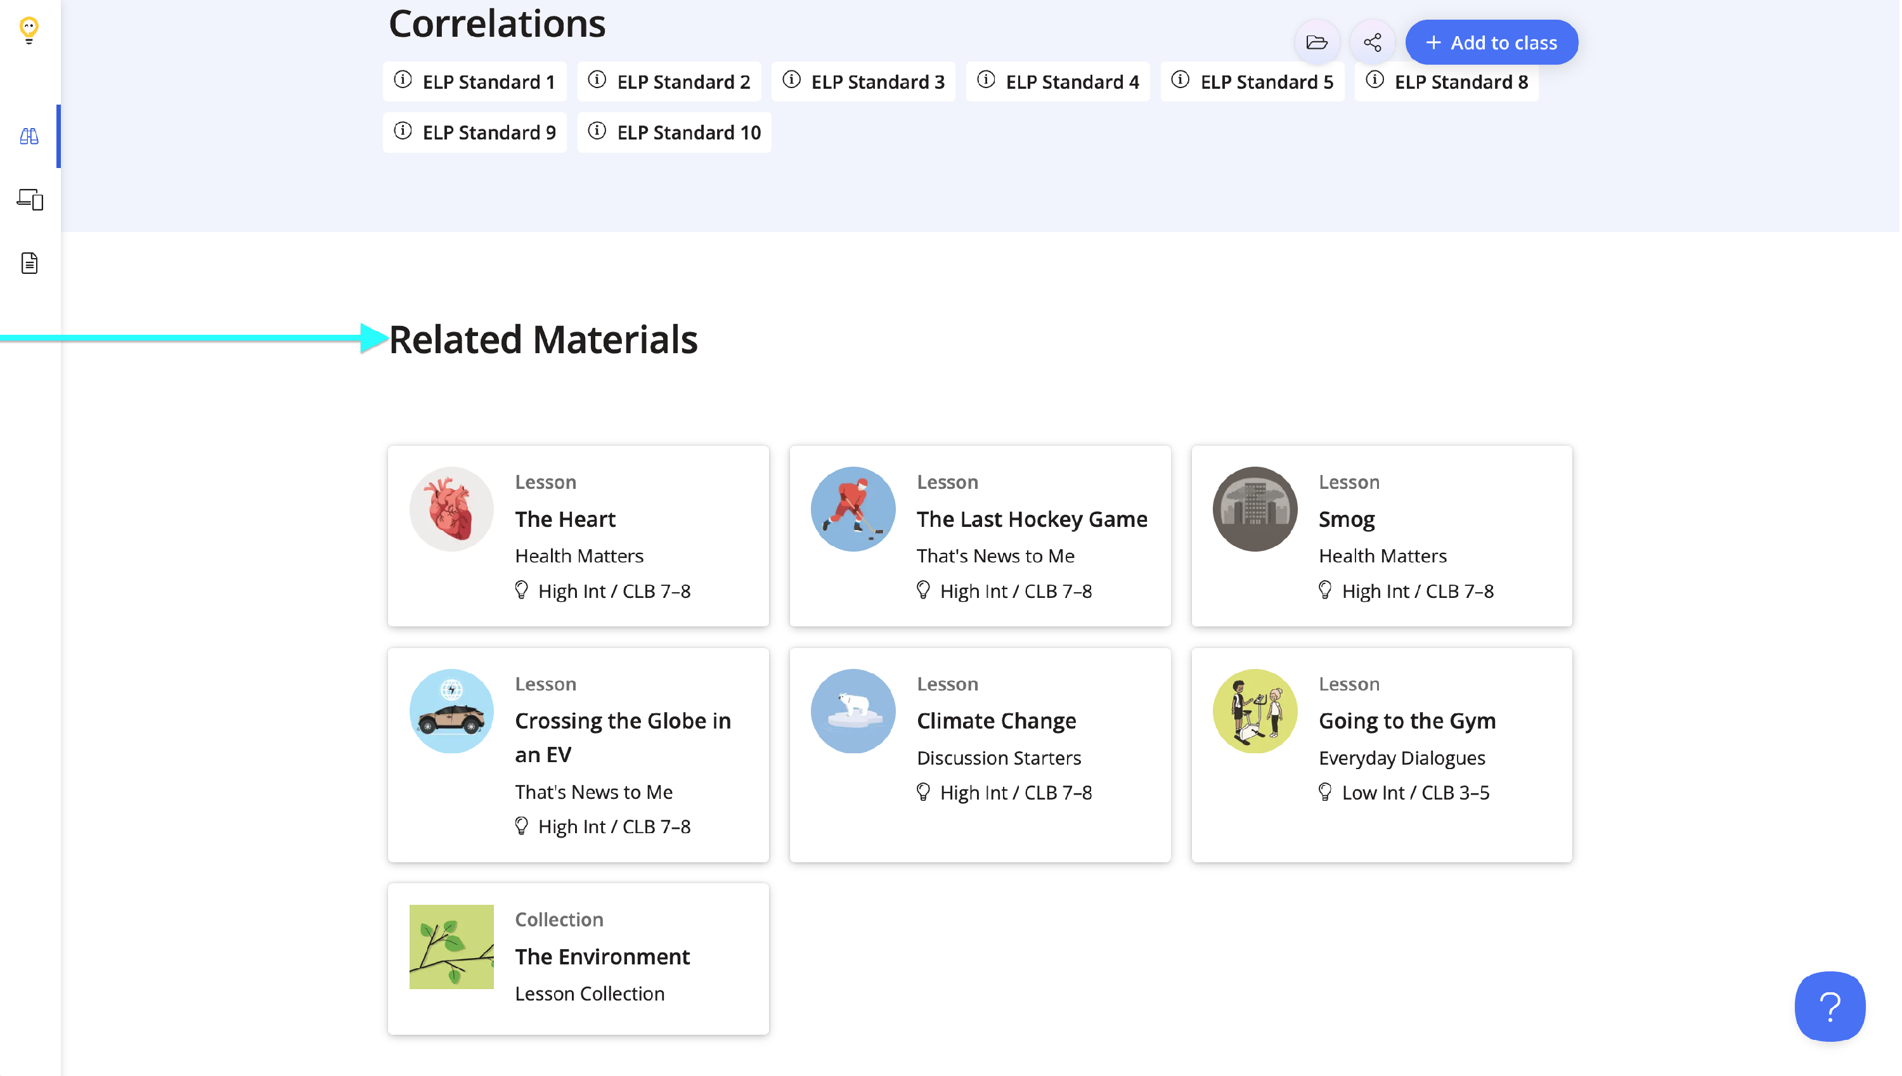Viewport: 1902px width, 1076px height.
Task: Click the Smog lesson thumbnail image
Action: (x=1255, y=509)
